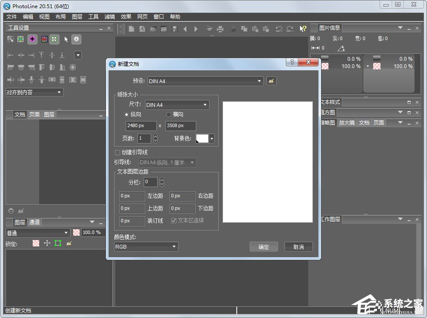The width and height of the screenshot is (427, 318).
Task: Toggle the 文本区连续 checkbox
Action: coord(173,221)
